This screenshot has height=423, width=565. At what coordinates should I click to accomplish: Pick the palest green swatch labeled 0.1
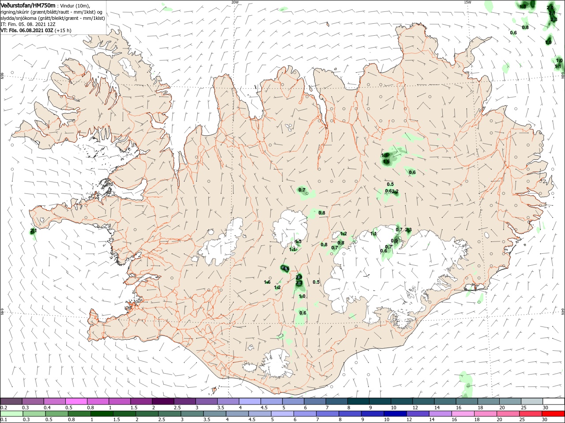[x=11, y=414]
